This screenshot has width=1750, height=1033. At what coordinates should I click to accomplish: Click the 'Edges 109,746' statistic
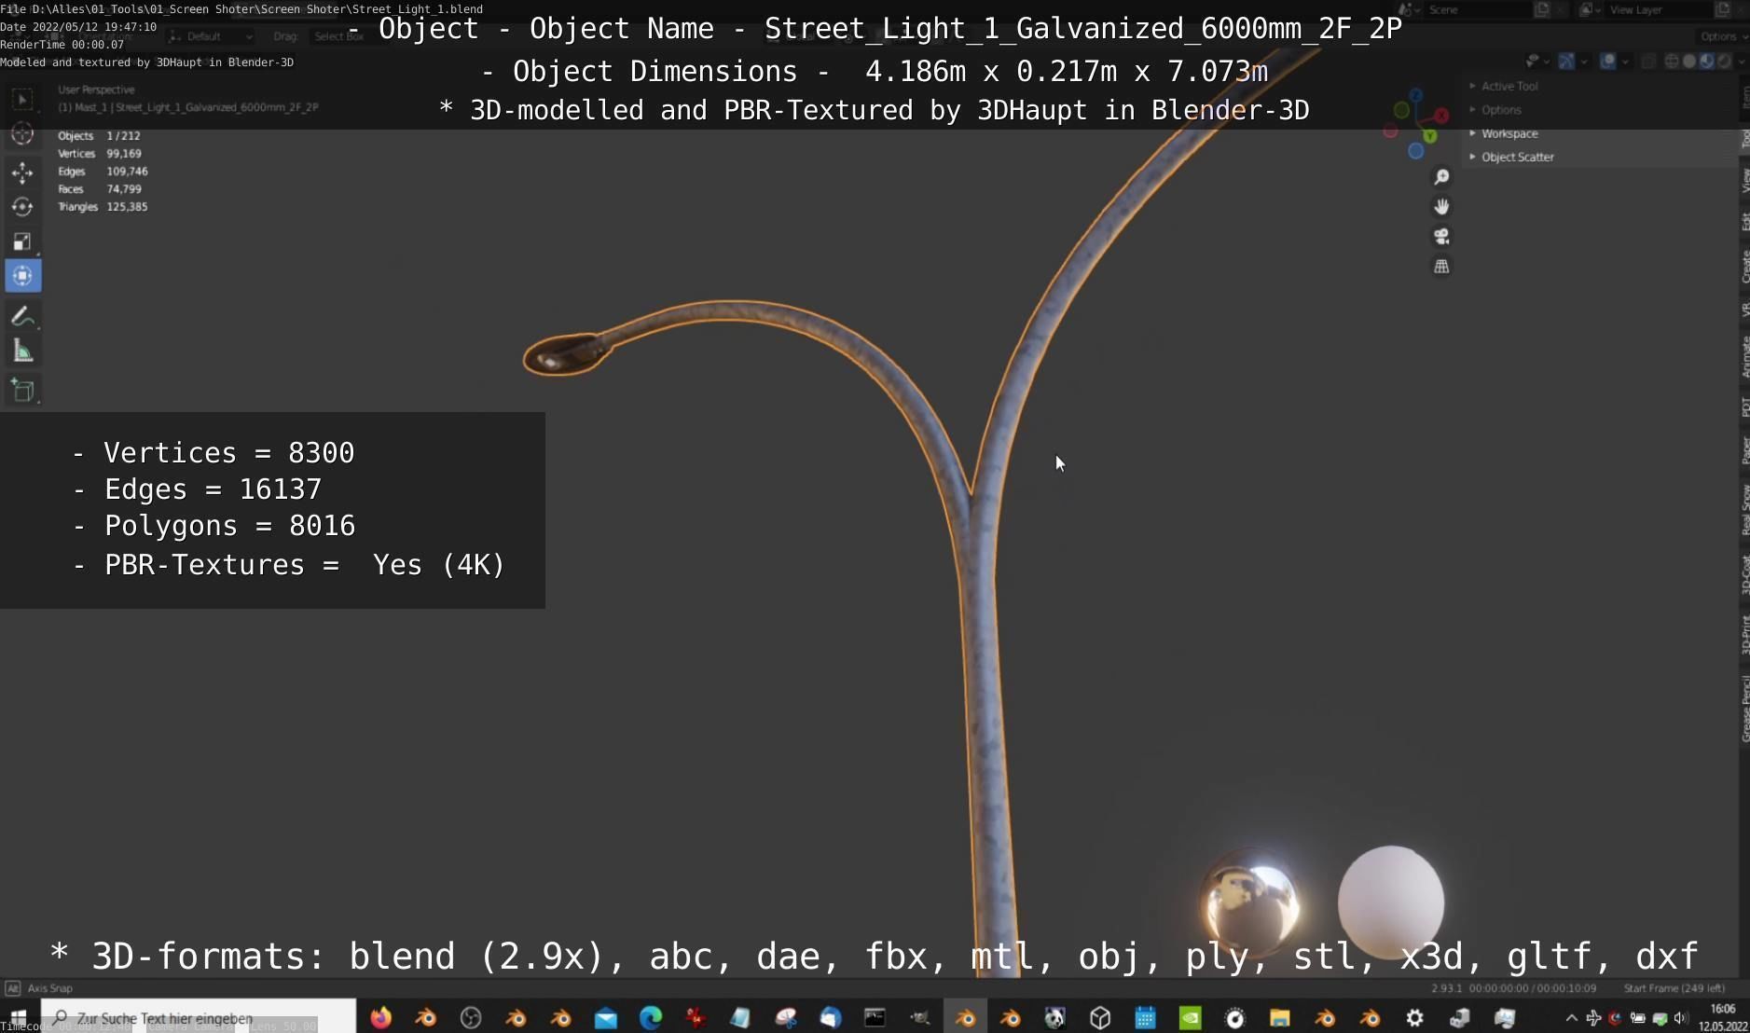103,172
